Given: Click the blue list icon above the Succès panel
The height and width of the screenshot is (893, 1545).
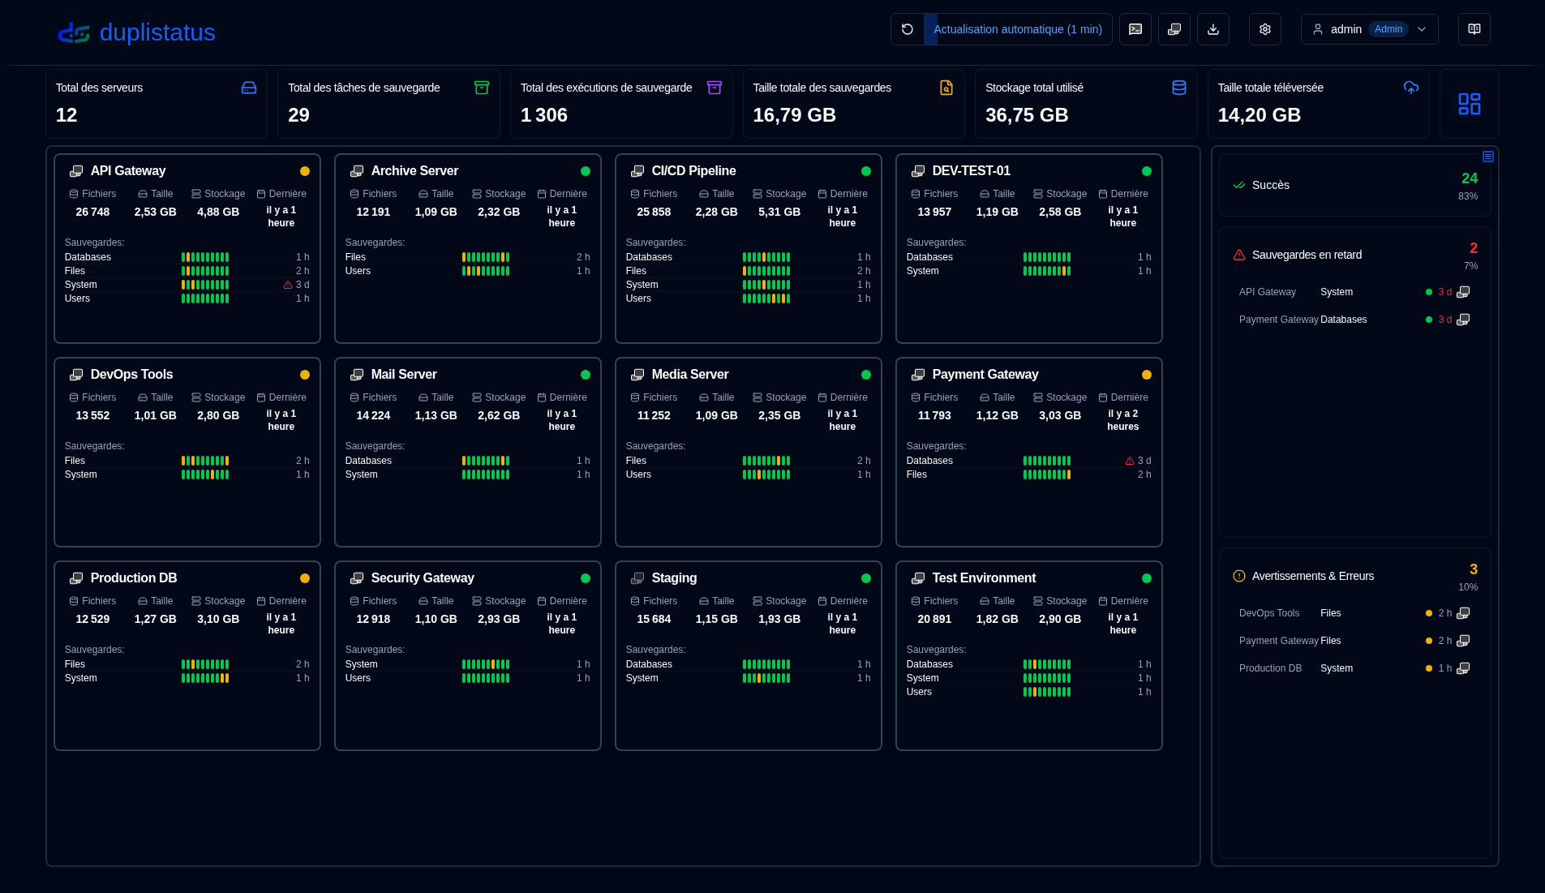Looking at the screenshot, I should pyautogui.click(x=1488, y=156).
